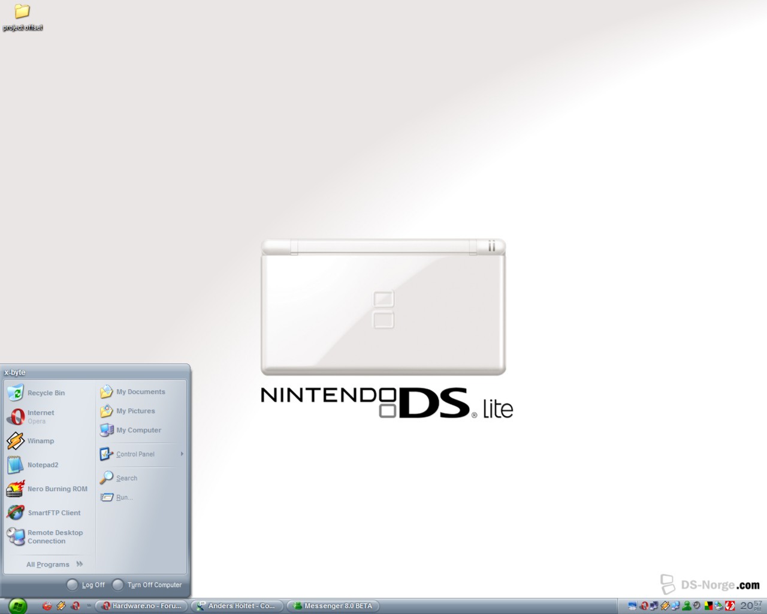
Task: Click light blue network connection tray icon
Action: pyautogui.click(x=675, y=606)
